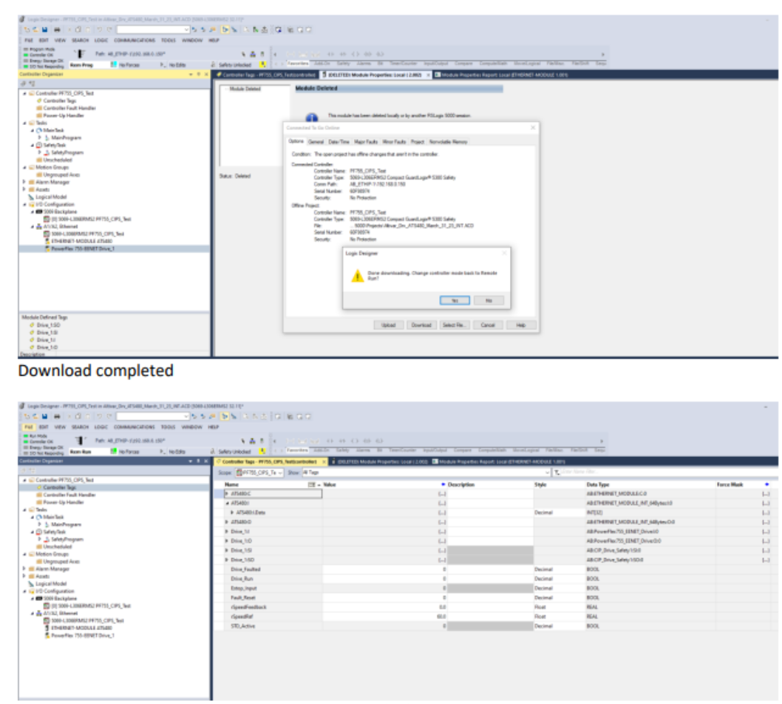Open VIEW menu in Rem Run window

coord(60,427)
